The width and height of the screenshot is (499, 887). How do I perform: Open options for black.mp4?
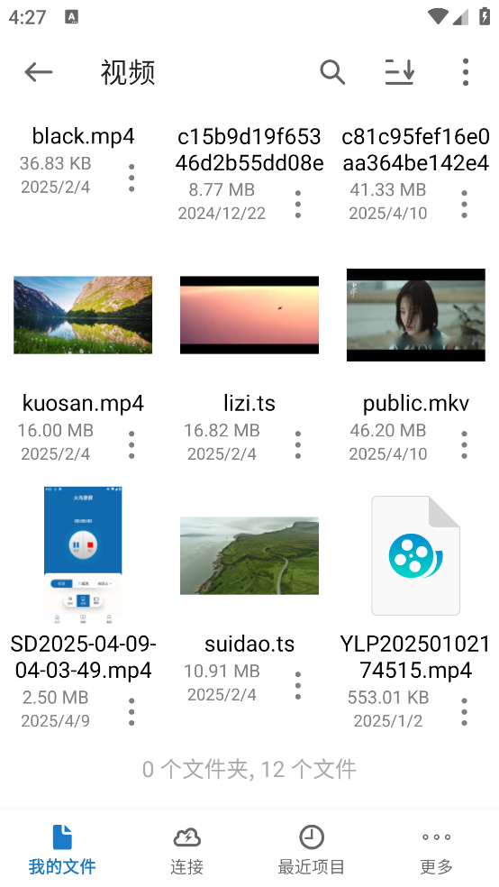[x=132, y=178]
